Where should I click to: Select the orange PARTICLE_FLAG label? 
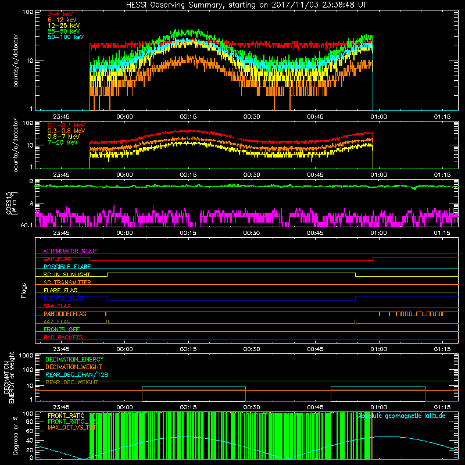(65, 314)
